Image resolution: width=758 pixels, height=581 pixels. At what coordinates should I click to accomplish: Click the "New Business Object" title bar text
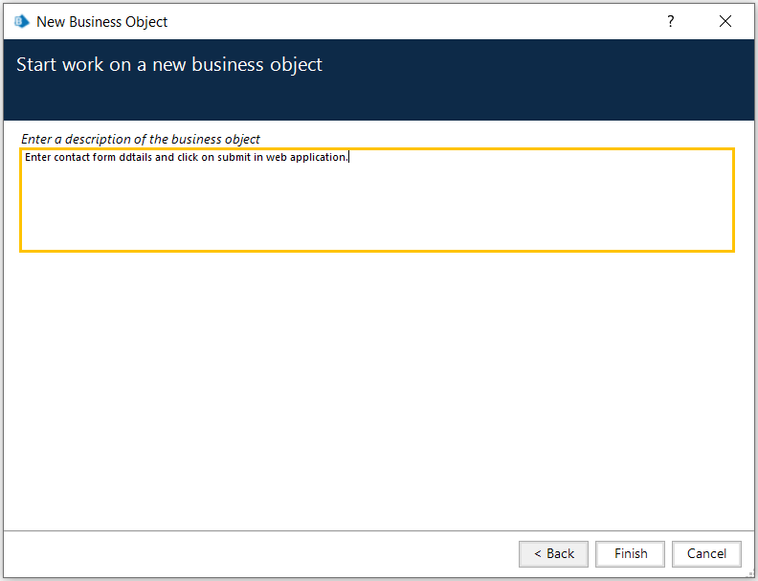pos(102,22)
